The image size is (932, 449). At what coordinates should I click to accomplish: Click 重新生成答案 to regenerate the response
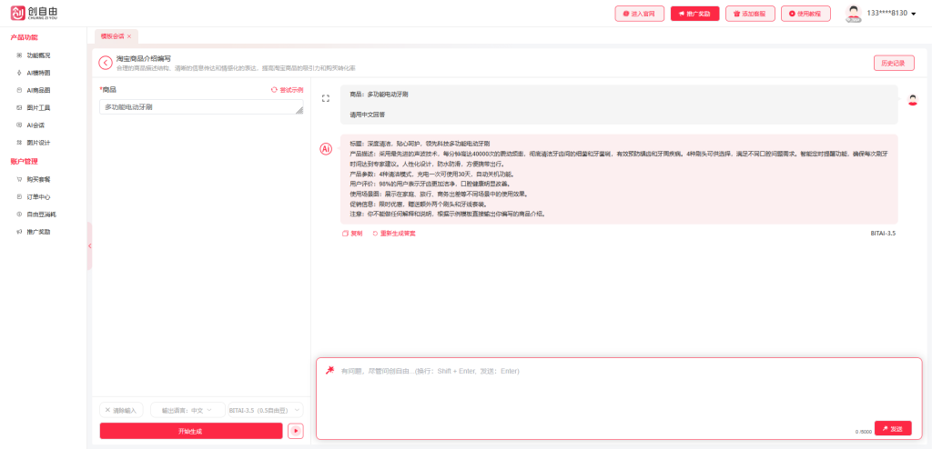(x=394, y=234)
